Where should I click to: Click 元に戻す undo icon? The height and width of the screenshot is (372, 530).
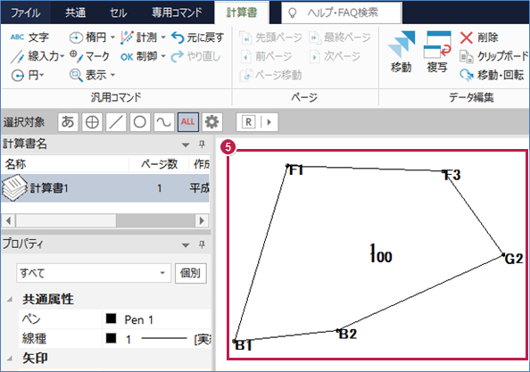click(178, 37)
